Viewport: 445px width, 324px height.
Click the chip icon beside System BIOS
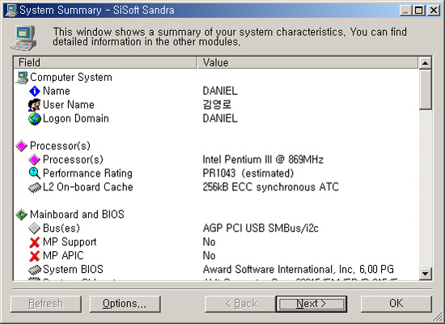35,270
